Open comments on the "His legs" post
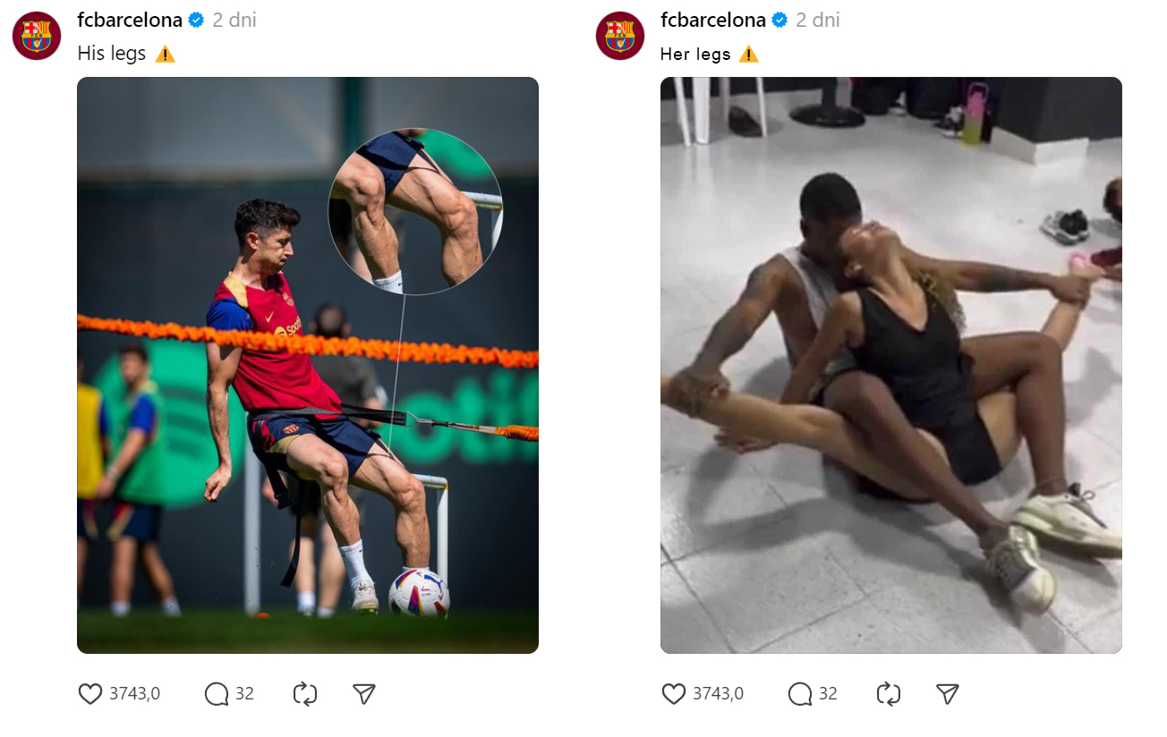The image size is (1167, 737). tap(217, 694)
